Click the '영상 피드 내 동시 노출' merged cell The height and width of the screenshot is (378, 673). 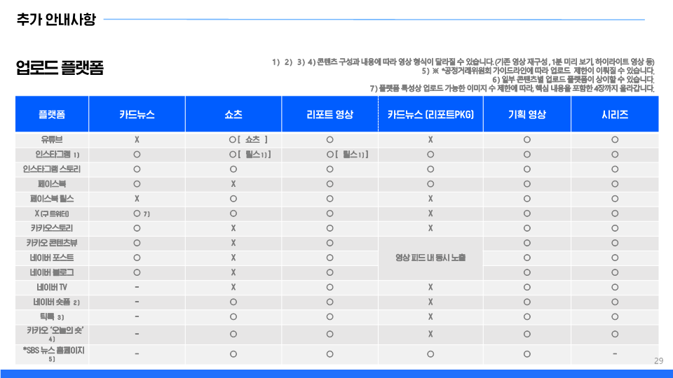[430, 258]
